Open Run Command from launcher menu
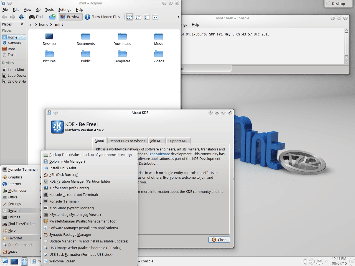Image resolution: width=355 pixels, height=266 pixels. pyautogui.click(x=21, y=245)
